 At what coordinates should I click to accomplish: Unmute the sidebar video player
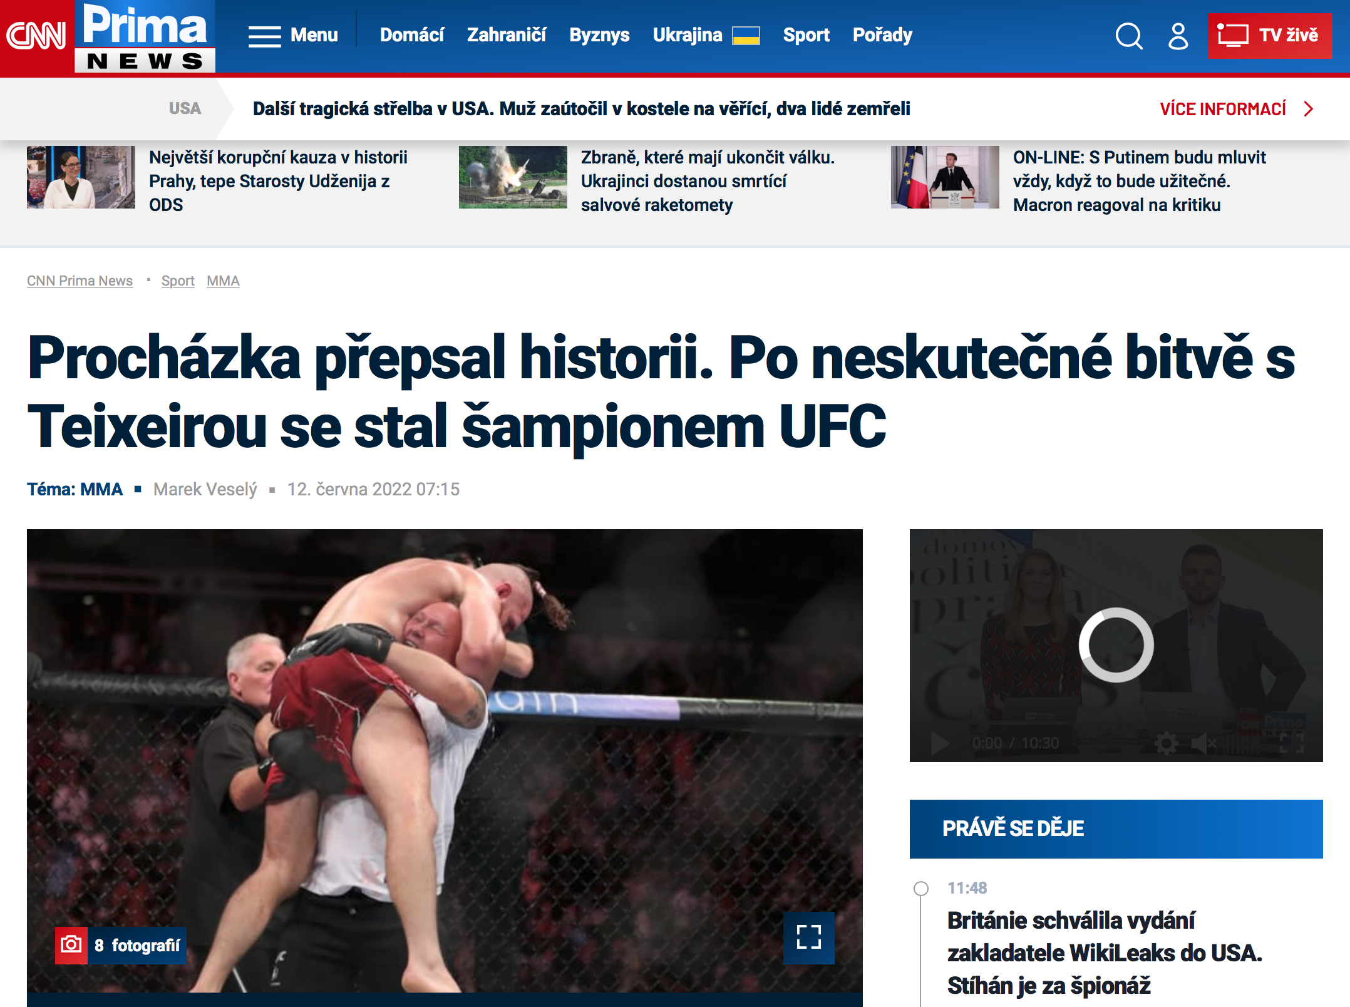[1203, 744]
